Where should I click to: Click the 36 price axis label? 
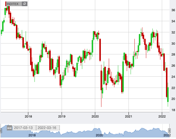(173, 10)
